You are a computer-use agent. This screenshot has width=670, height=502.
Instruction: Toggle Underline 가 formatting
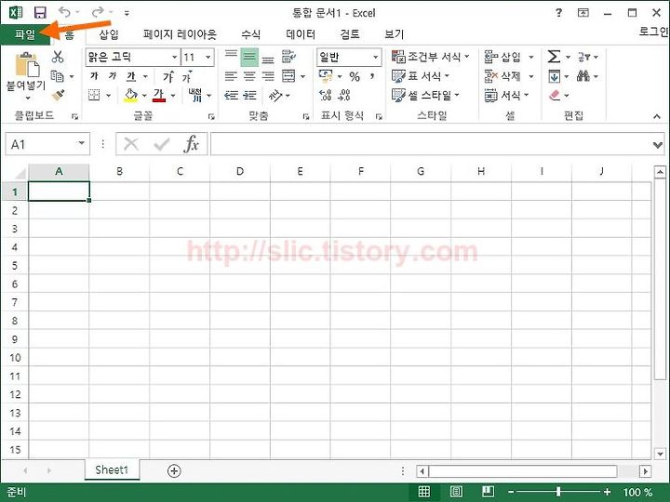pyautogui.click(x=131, y=77)
